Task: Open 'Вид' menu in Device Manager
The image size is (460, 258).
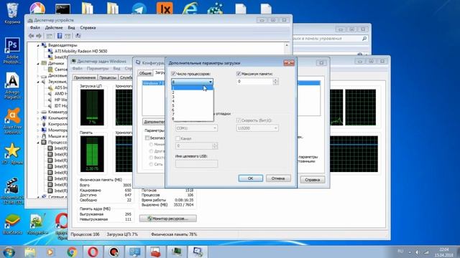Action: (x=71, y=27)
